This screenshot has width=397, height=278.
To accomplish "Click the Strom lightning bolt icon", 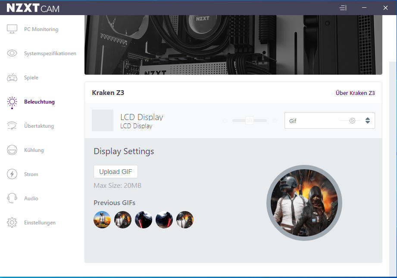I will (x=12, y=174).
